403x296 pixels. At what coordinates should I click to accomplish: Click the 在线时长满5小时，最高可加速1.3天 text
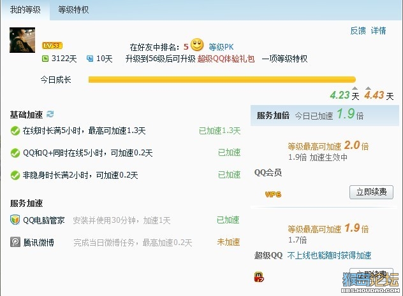84,131
